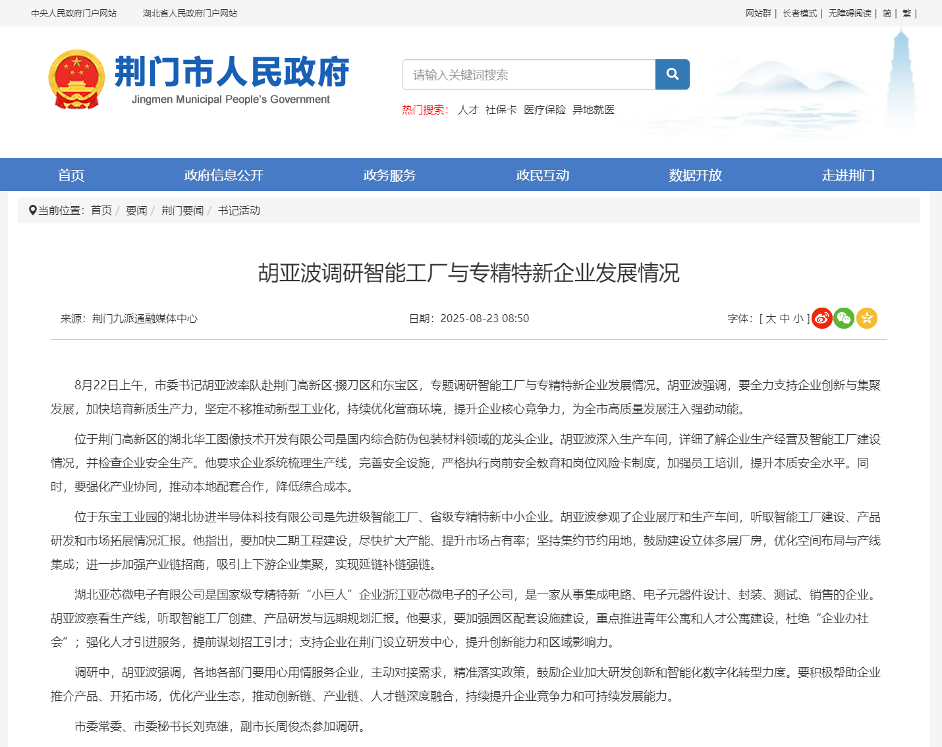Viewport: 942px width, 747px height.
Task: Set font size to large (大)
Action: pos(771,319)
